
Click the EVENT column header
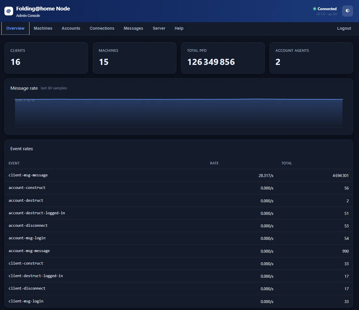tap(14, 163)
